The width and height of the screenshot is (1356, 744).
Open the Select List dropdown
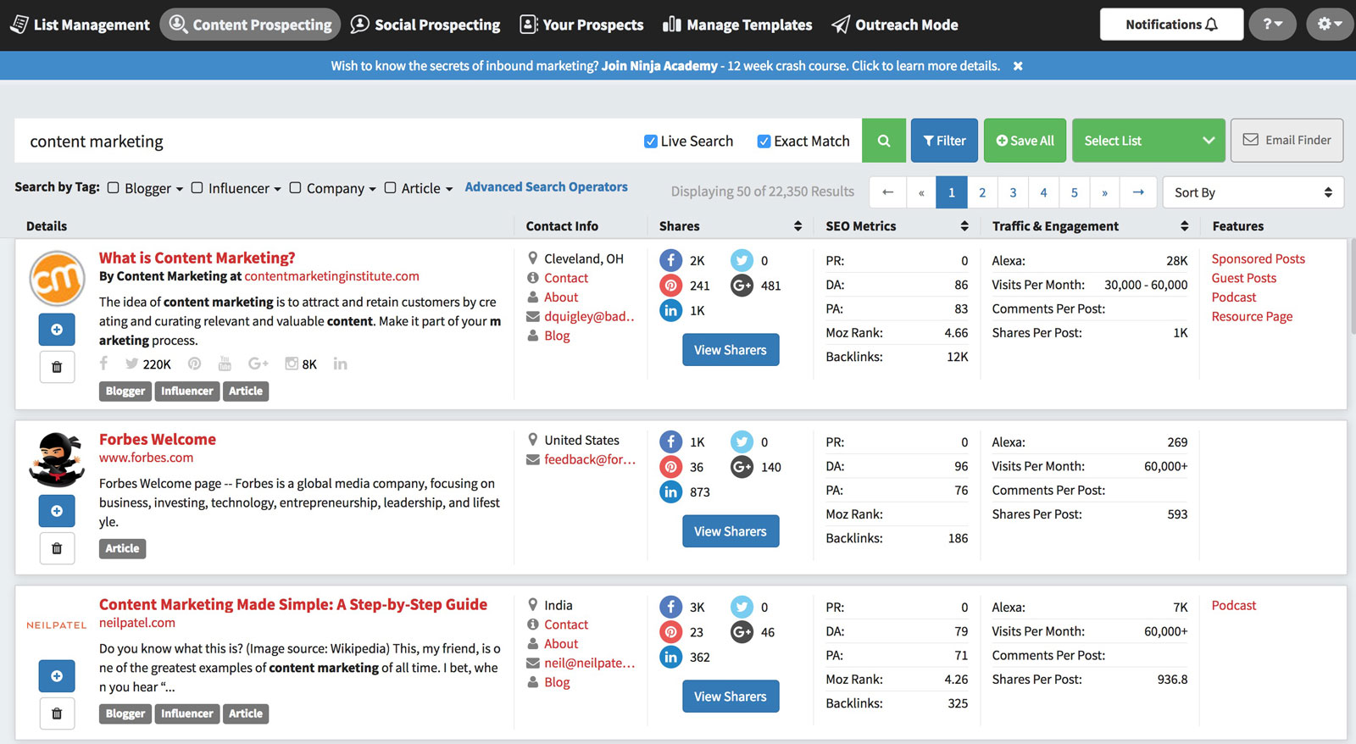[1148, 141]
